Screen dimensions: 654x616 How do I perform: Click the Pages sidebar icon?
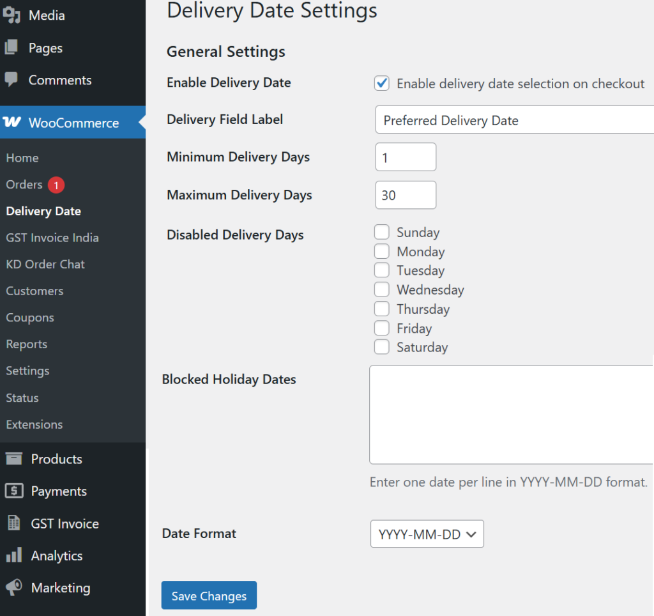click(11, 47)
